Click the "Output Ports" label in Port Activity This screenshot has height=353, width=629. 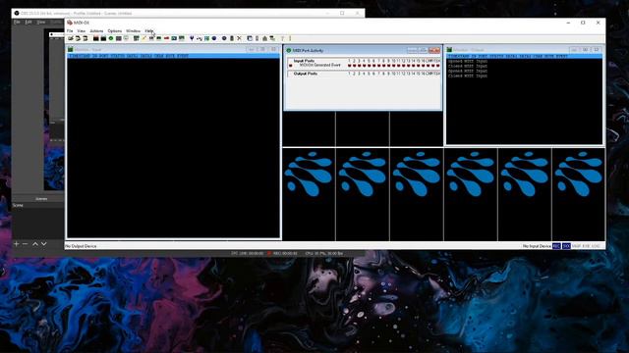point(306,74)
